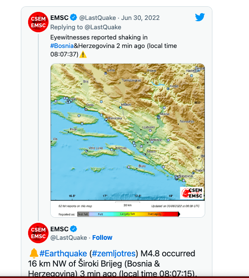Click the verified badge beside top EMSC name

(x=74, y=17)
